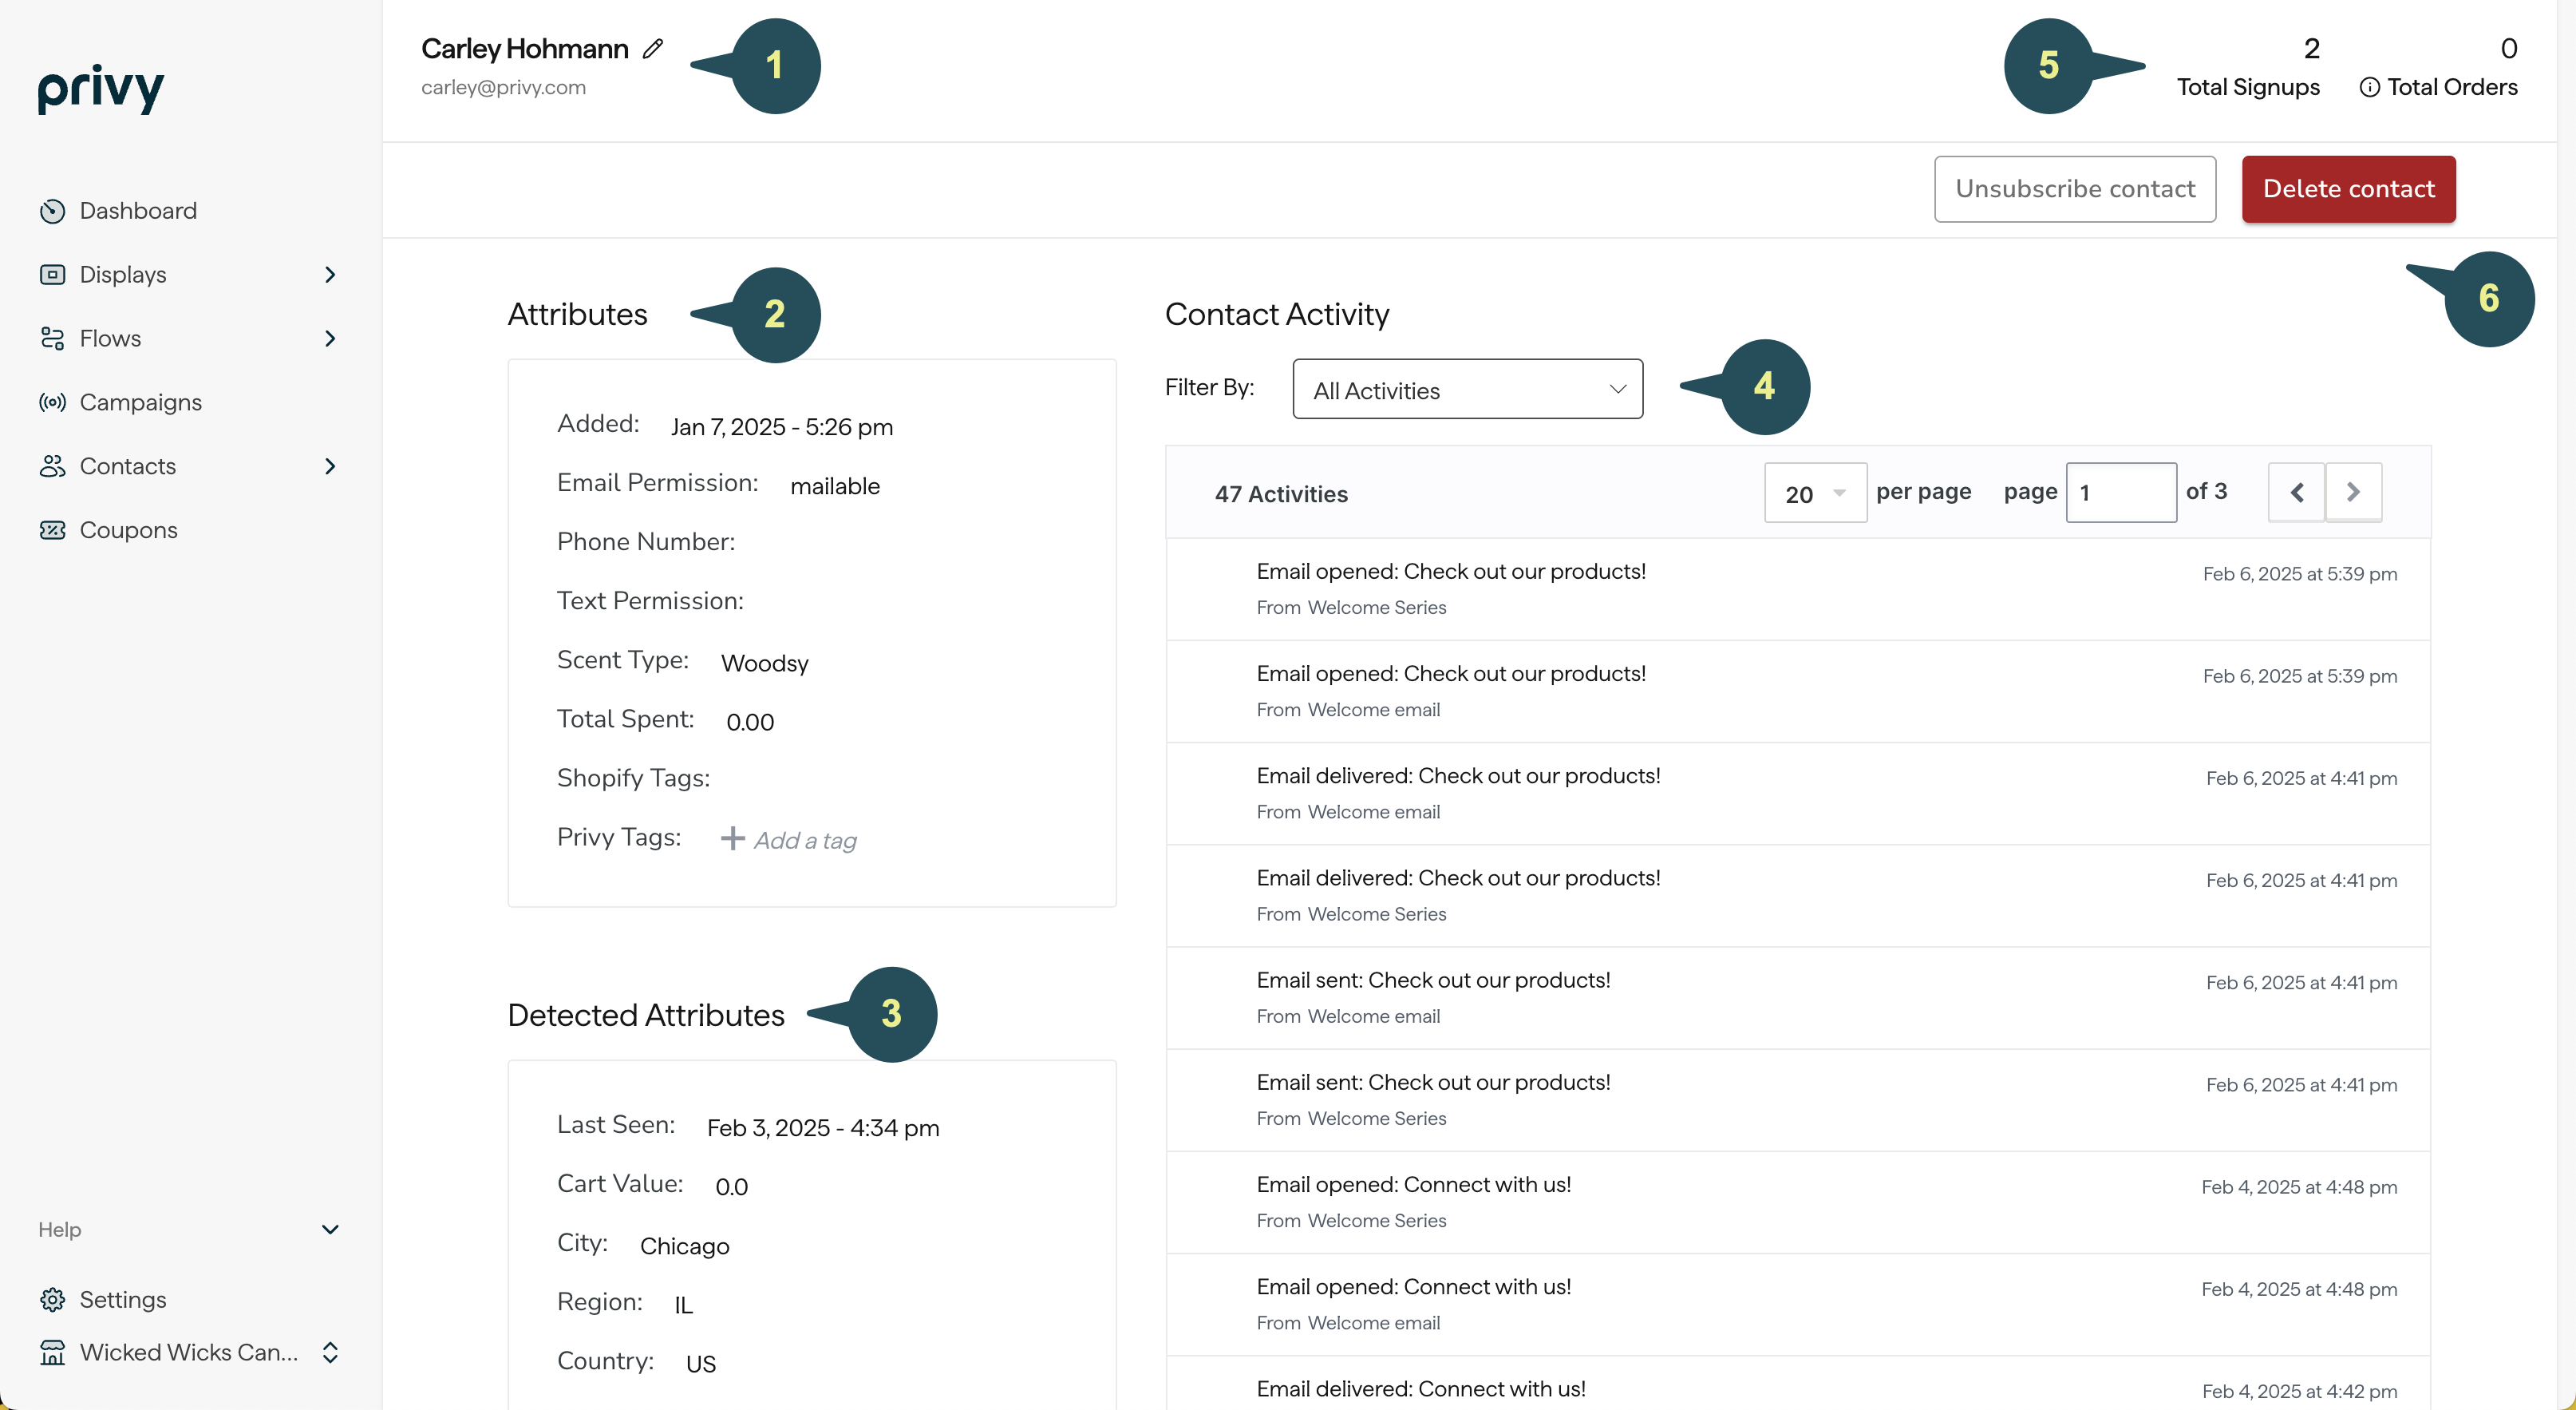Click the Coupons ticket icon
2576x1410 pixels.
point(52,530)
